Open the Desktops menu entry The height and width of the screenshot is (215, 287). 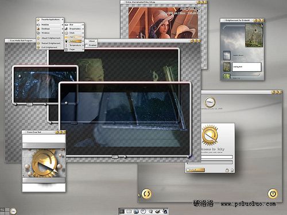coord(50,29)
